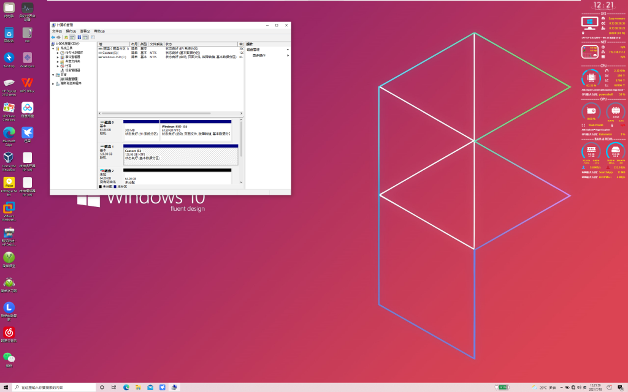The image size is (628, 392).
Task: Open the 操作(A) menu
Action: 71,31
